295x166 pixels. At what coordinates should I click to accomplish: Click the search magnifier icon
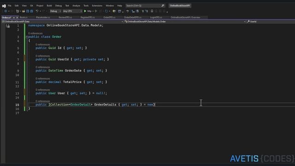(163, 6)
